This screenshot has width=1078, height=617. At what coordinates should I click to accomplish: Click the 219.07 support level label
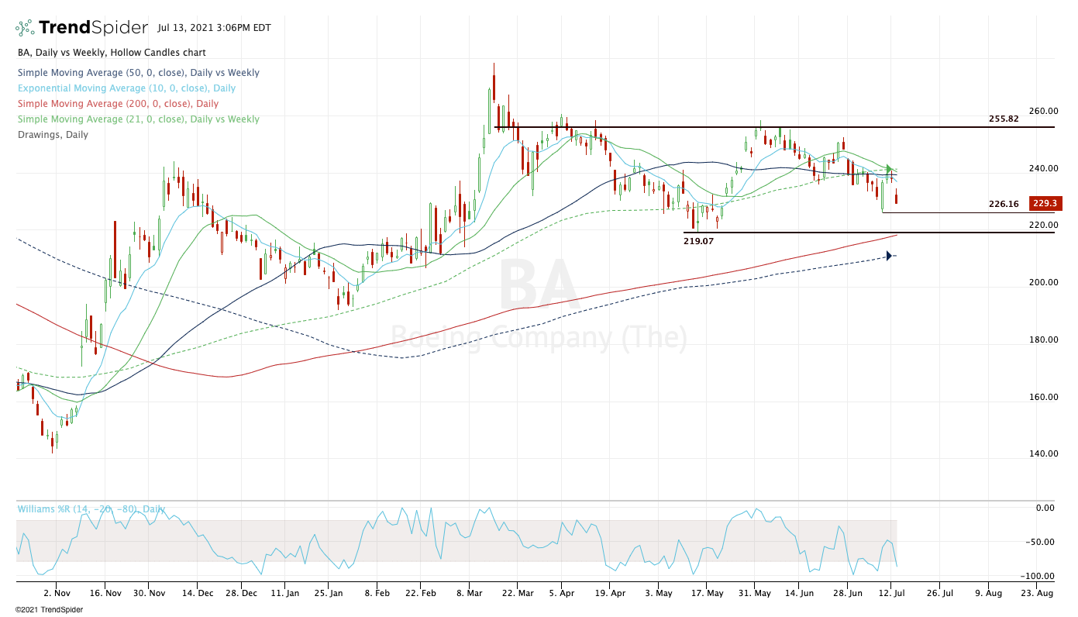click(698, 241)
